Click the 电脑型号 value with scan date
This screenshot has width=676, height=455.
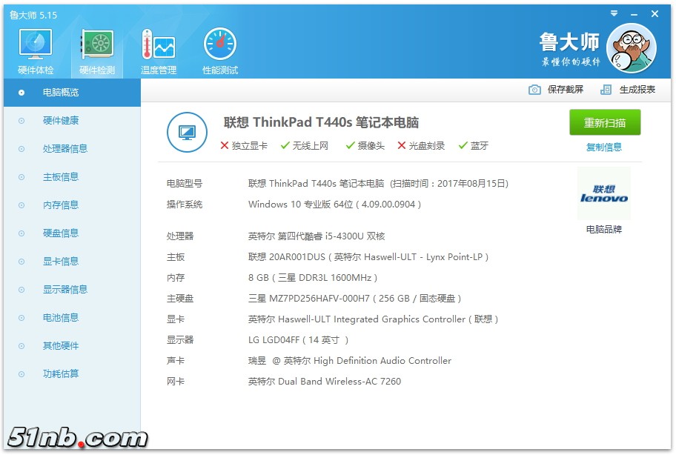coord(379,184)
